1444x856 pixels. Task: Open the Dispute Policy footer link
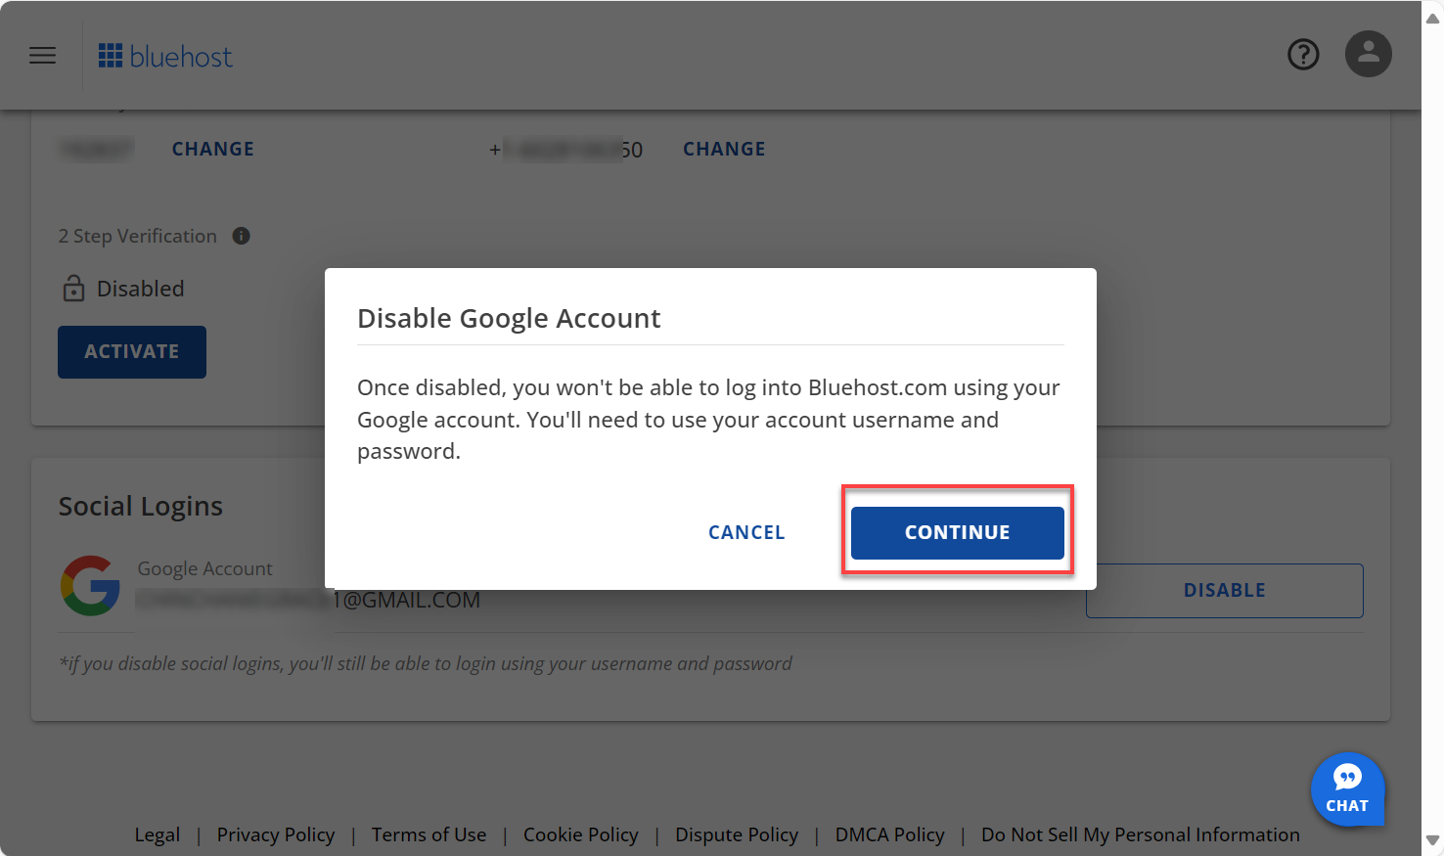(x=737, y=834)
